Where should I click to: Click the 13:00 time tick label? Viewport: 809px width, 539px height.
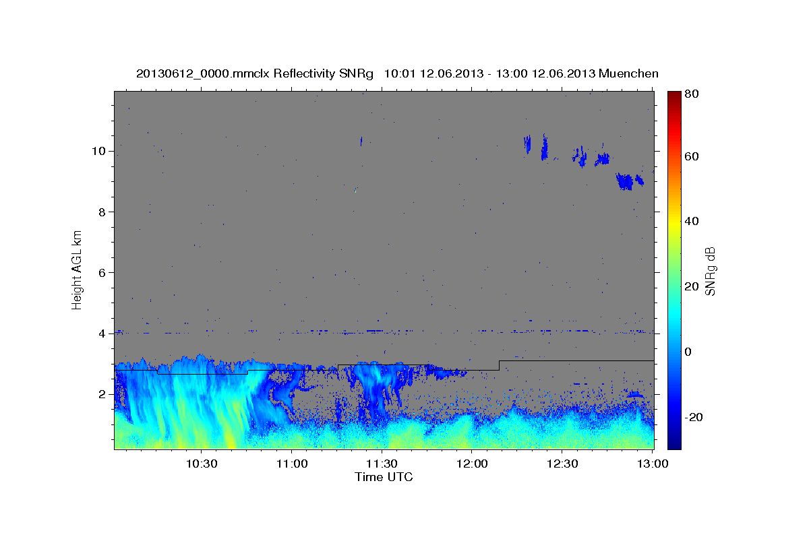click(652, 464)
